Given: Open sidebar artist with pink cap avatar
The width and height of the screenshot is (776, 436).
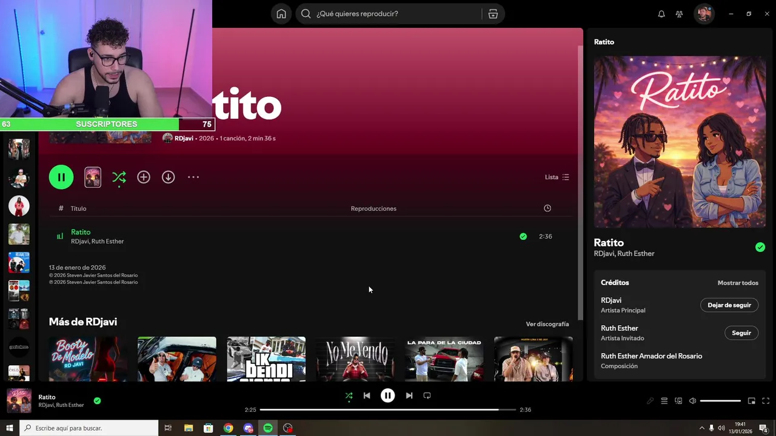Looking at the screenshot, I should (19, 177).
